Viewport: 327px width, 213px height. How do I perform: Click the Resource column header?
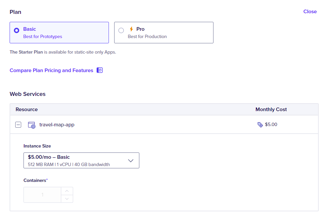(26, 109)
